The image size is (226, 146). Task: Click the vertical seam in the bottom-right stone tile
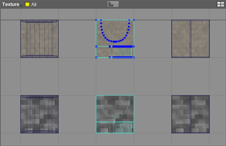[x=190, y=114]
